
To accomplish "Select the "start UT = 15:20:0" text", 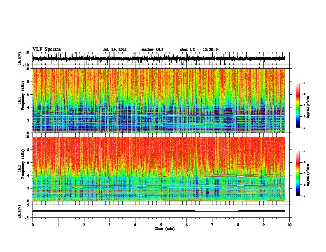I will pos(199,49).
